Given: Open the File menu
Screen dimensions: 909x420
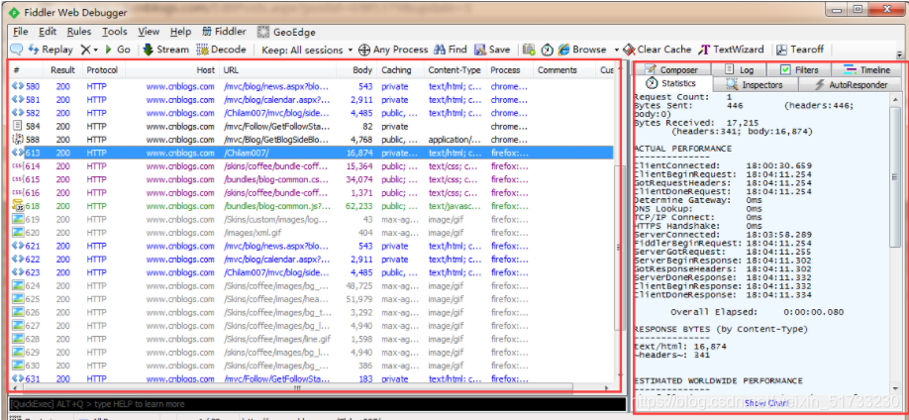Looking at the screenshot, I should click(x=20, y=32).
